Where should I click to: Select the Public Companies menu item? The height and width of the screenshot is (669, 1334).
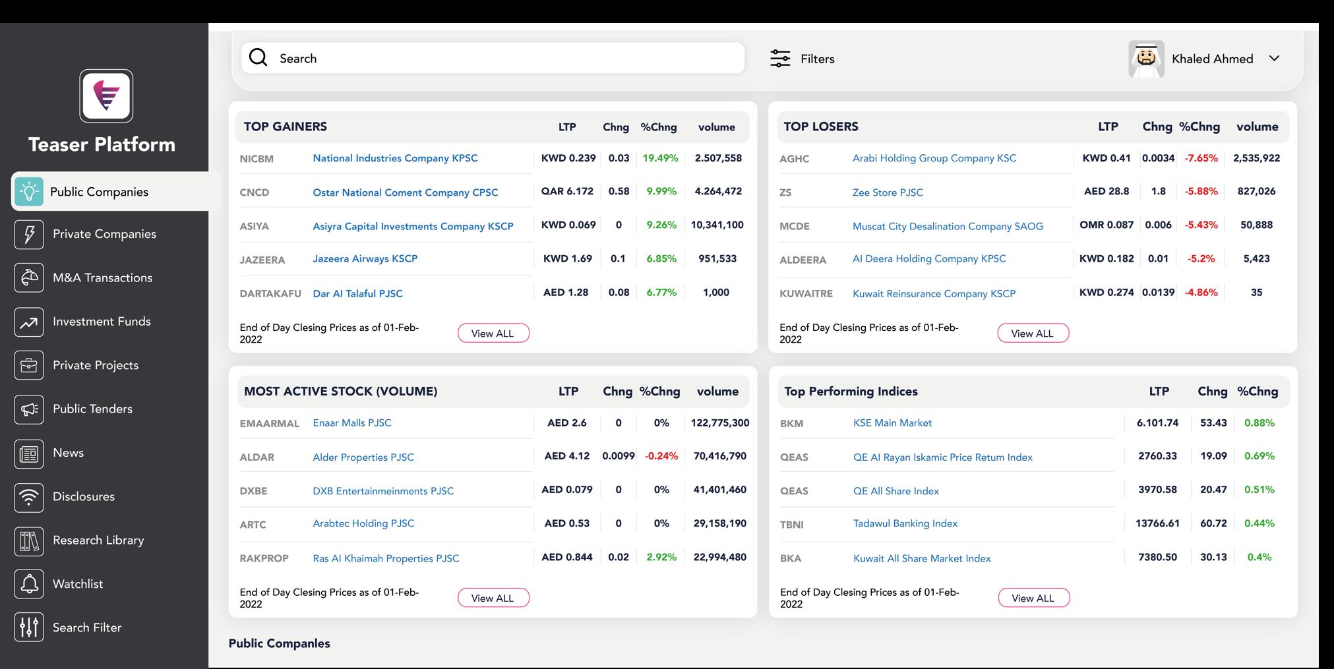(x=115, y=192)
